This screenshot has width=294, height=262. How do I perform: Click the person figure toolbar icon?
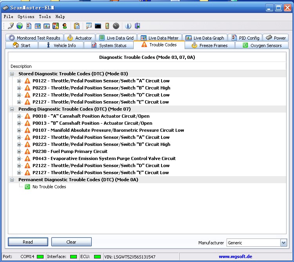click(65, 26)
